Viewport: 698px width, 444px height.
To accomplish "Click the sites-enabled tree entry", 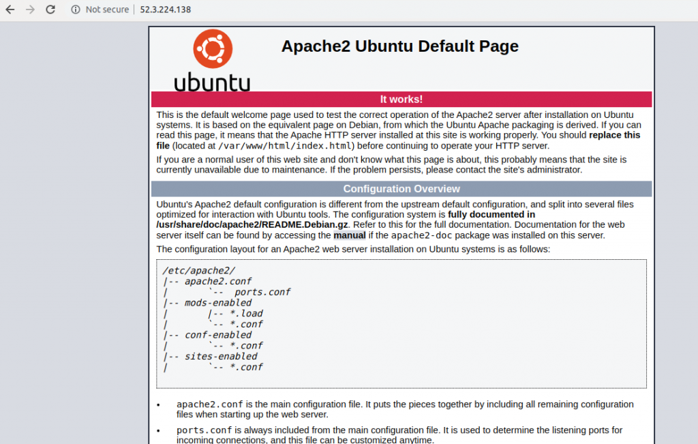I will pyautogui.click(x=221, y=356).
